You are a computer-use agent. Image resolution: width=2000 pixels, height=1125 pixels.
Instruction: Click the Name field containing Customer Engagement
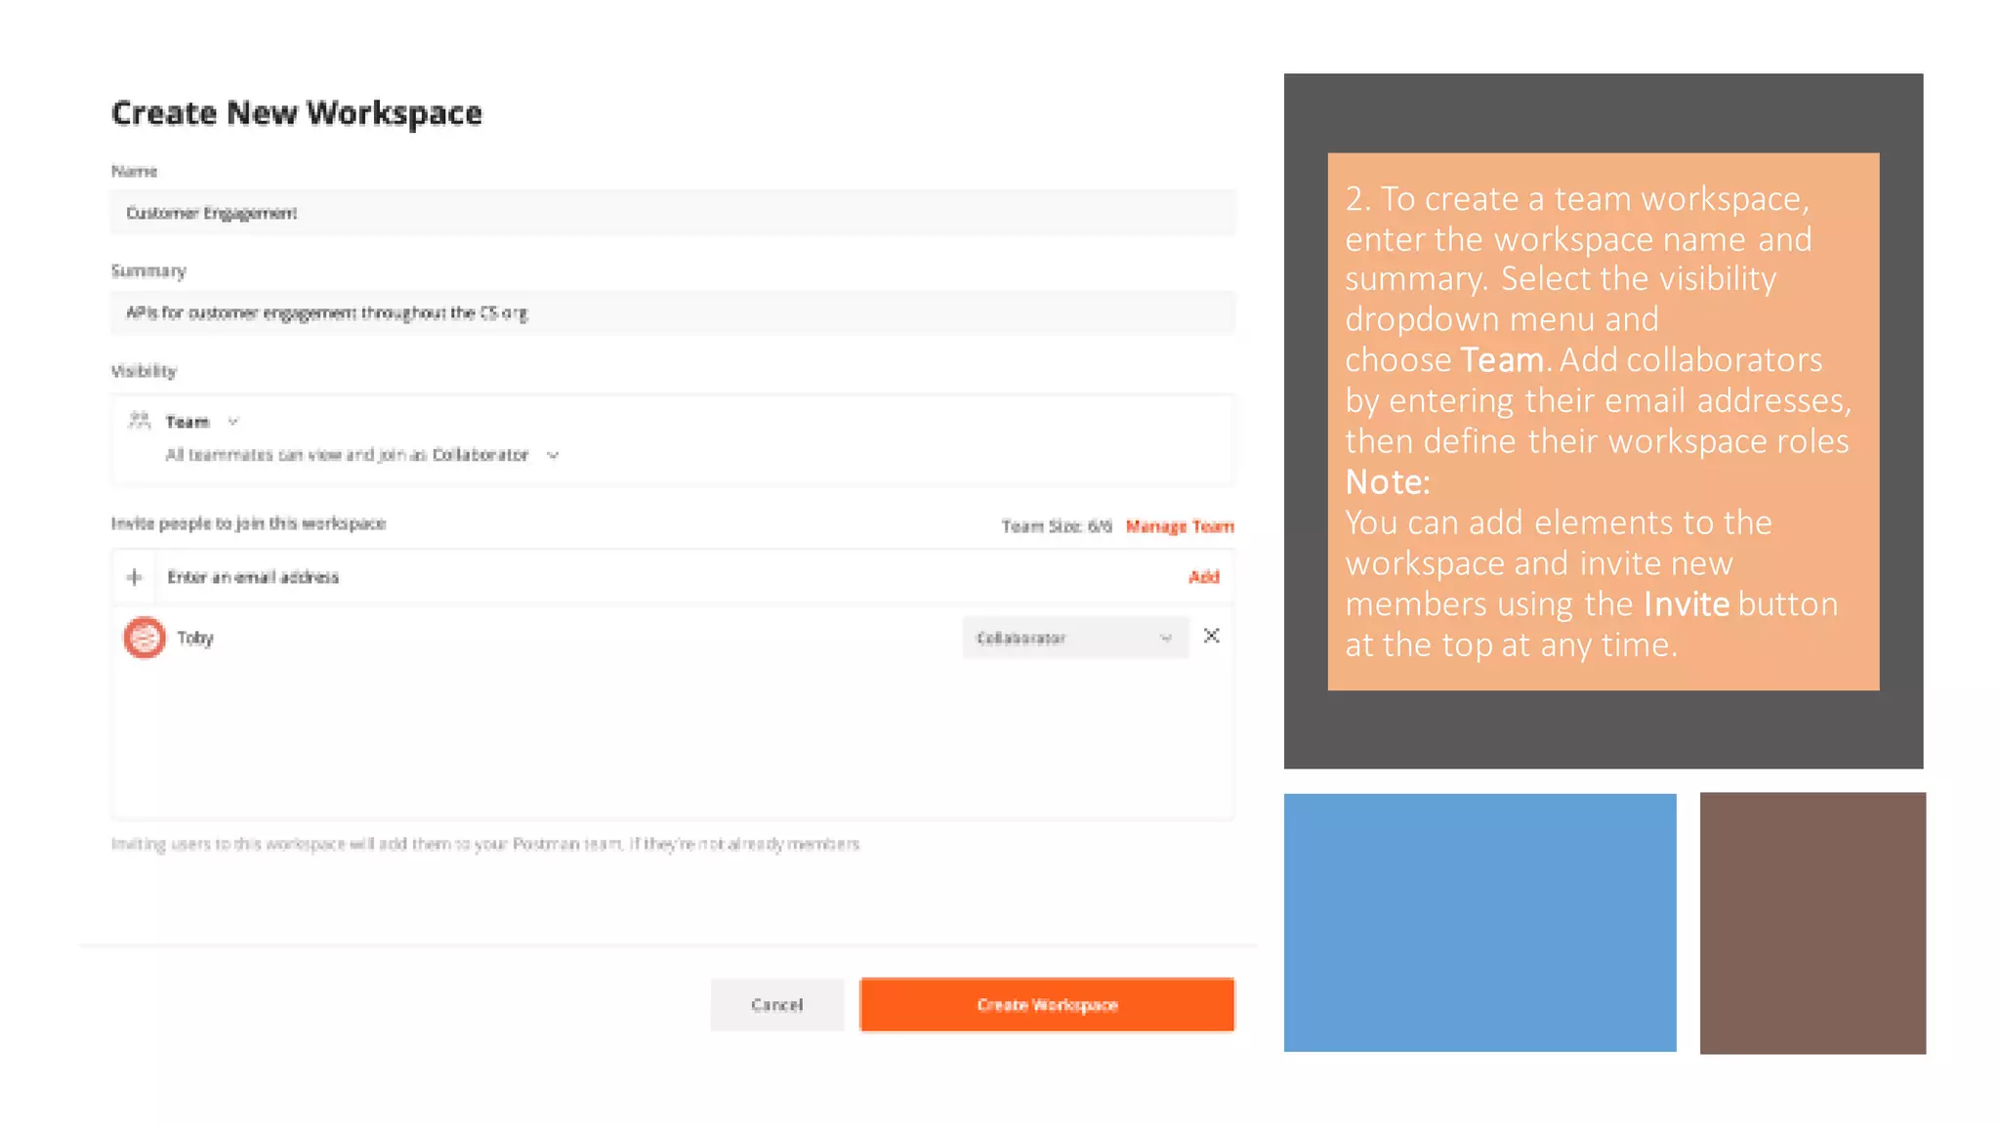673,213
